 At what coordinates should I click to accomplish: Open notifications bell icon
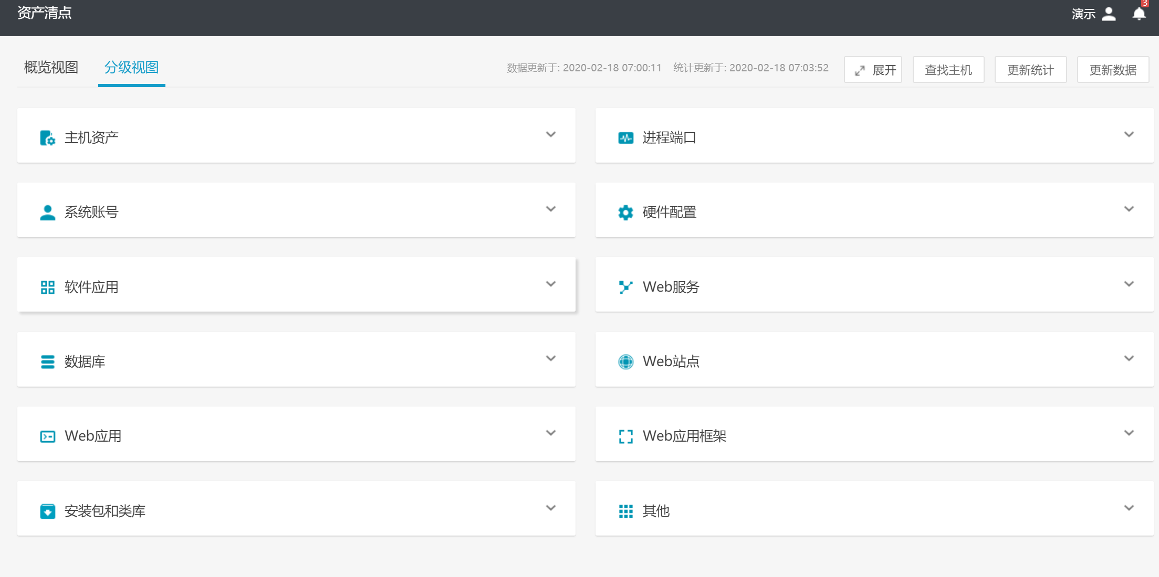(x=1139, y=14)
